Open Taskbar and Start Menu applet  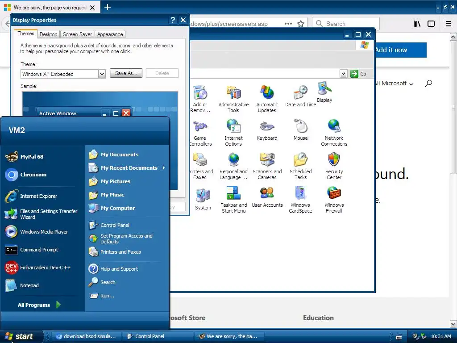(233, 200)
